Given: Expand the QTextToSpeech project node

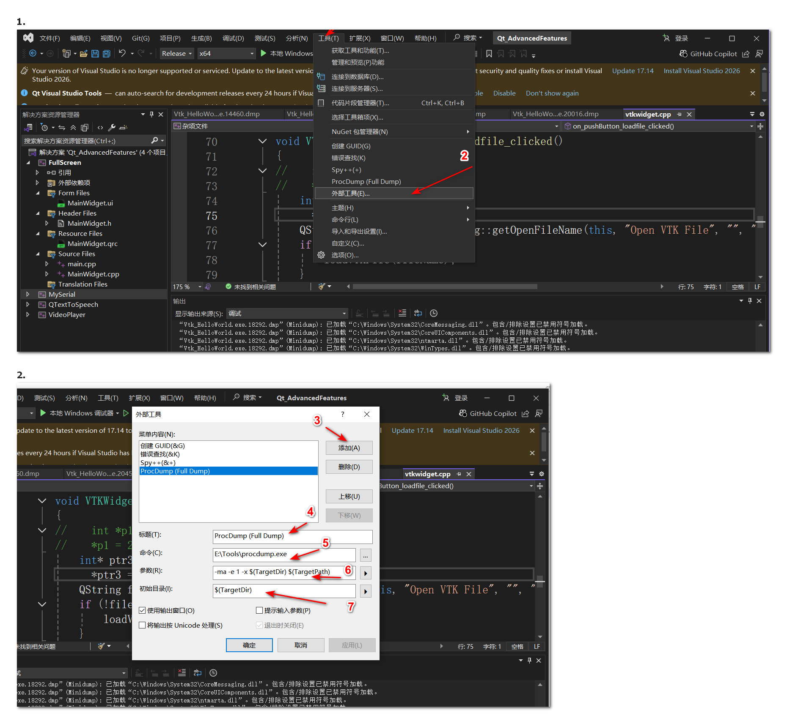Looking at the screenshot, I should 28,304.
